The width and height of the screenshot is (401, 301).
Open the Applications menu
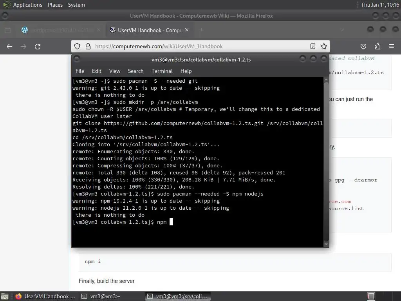click(x=28, y=5)
